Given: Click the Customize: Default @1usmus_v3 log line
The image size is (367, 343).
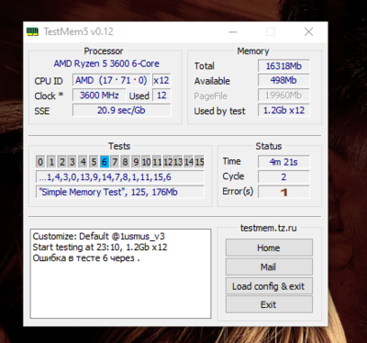Looking at the screenshot, I should (x=98, y=236).
